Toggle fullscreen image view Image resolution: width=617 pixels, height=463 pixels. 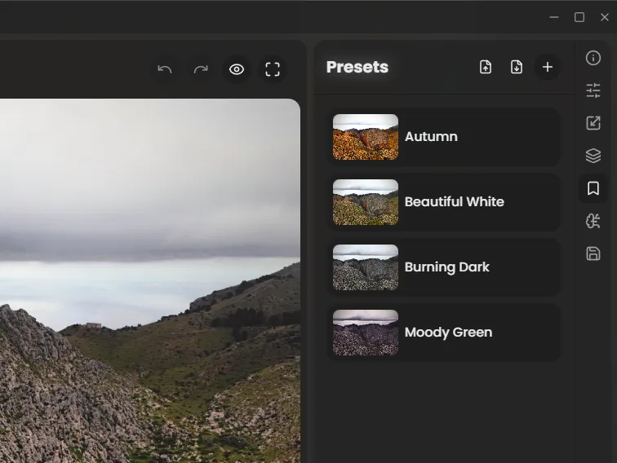click(x=273, y=69)
